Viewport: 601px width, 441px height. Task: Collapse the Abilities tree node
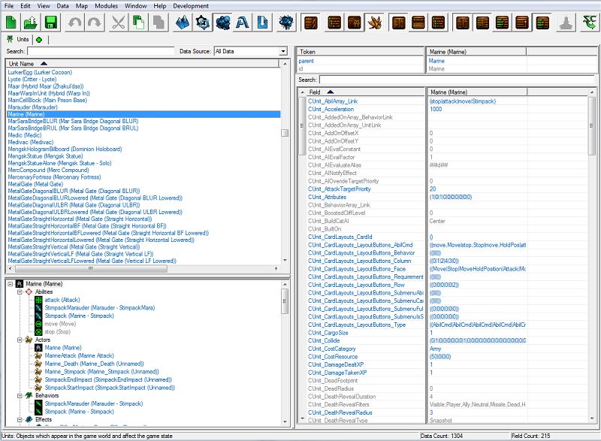[x=20, y=292]
